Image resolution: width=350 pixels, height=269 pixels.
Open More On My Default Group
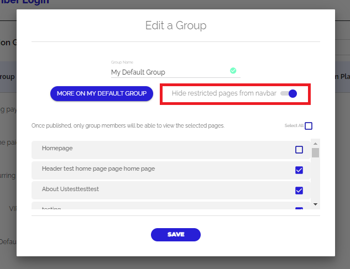click(x=101, y=93)
